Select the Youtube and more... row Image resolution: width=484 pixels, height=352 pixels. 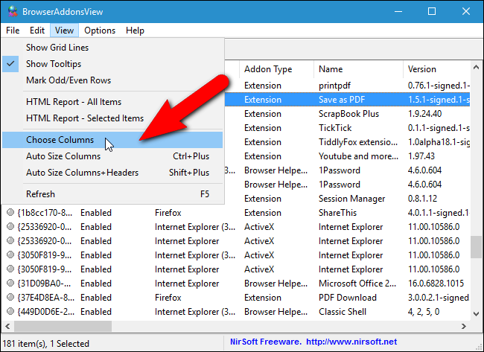click(347, 156)
